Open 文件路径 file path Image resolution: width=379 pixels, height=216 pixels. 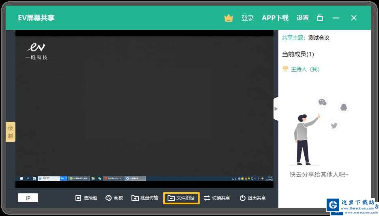(181, 198)
